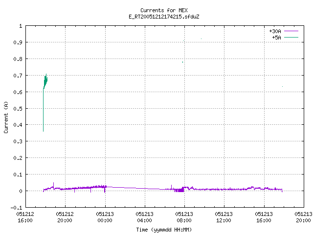313x234 pixels.
Task: Click the y-axis tick label "1"
Action: click(x=21, y=26)
